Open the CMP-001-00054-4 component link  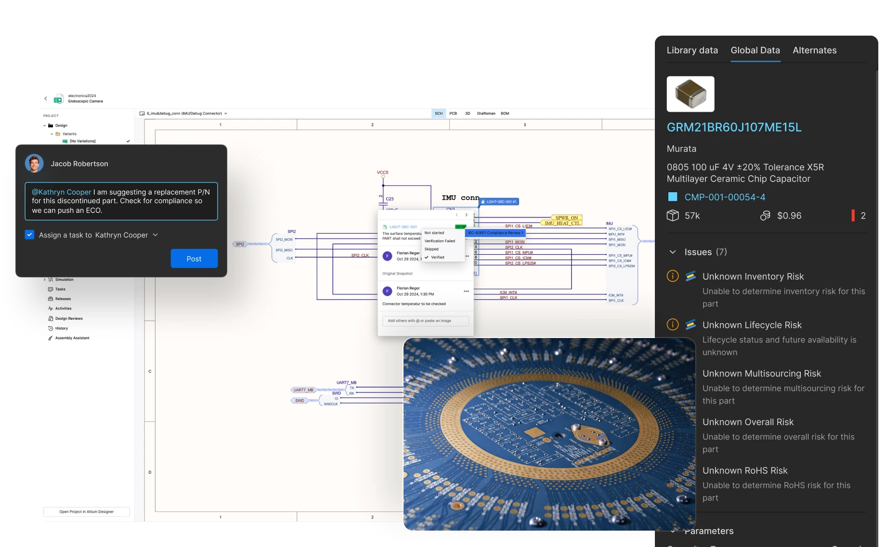point(725,197)
